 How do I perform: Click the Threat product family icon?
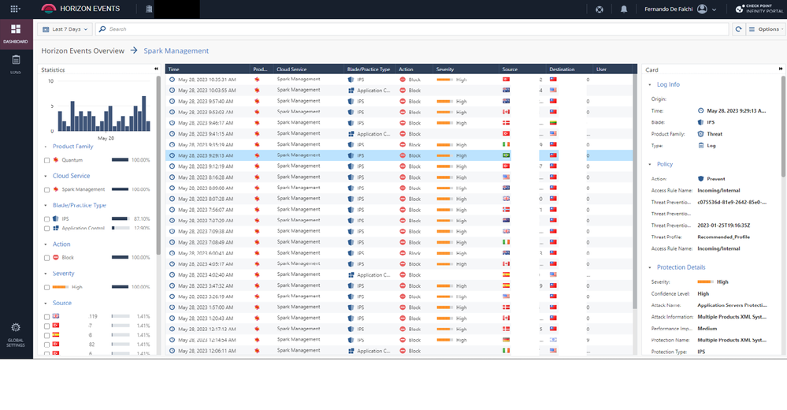[x=700, y=134]
